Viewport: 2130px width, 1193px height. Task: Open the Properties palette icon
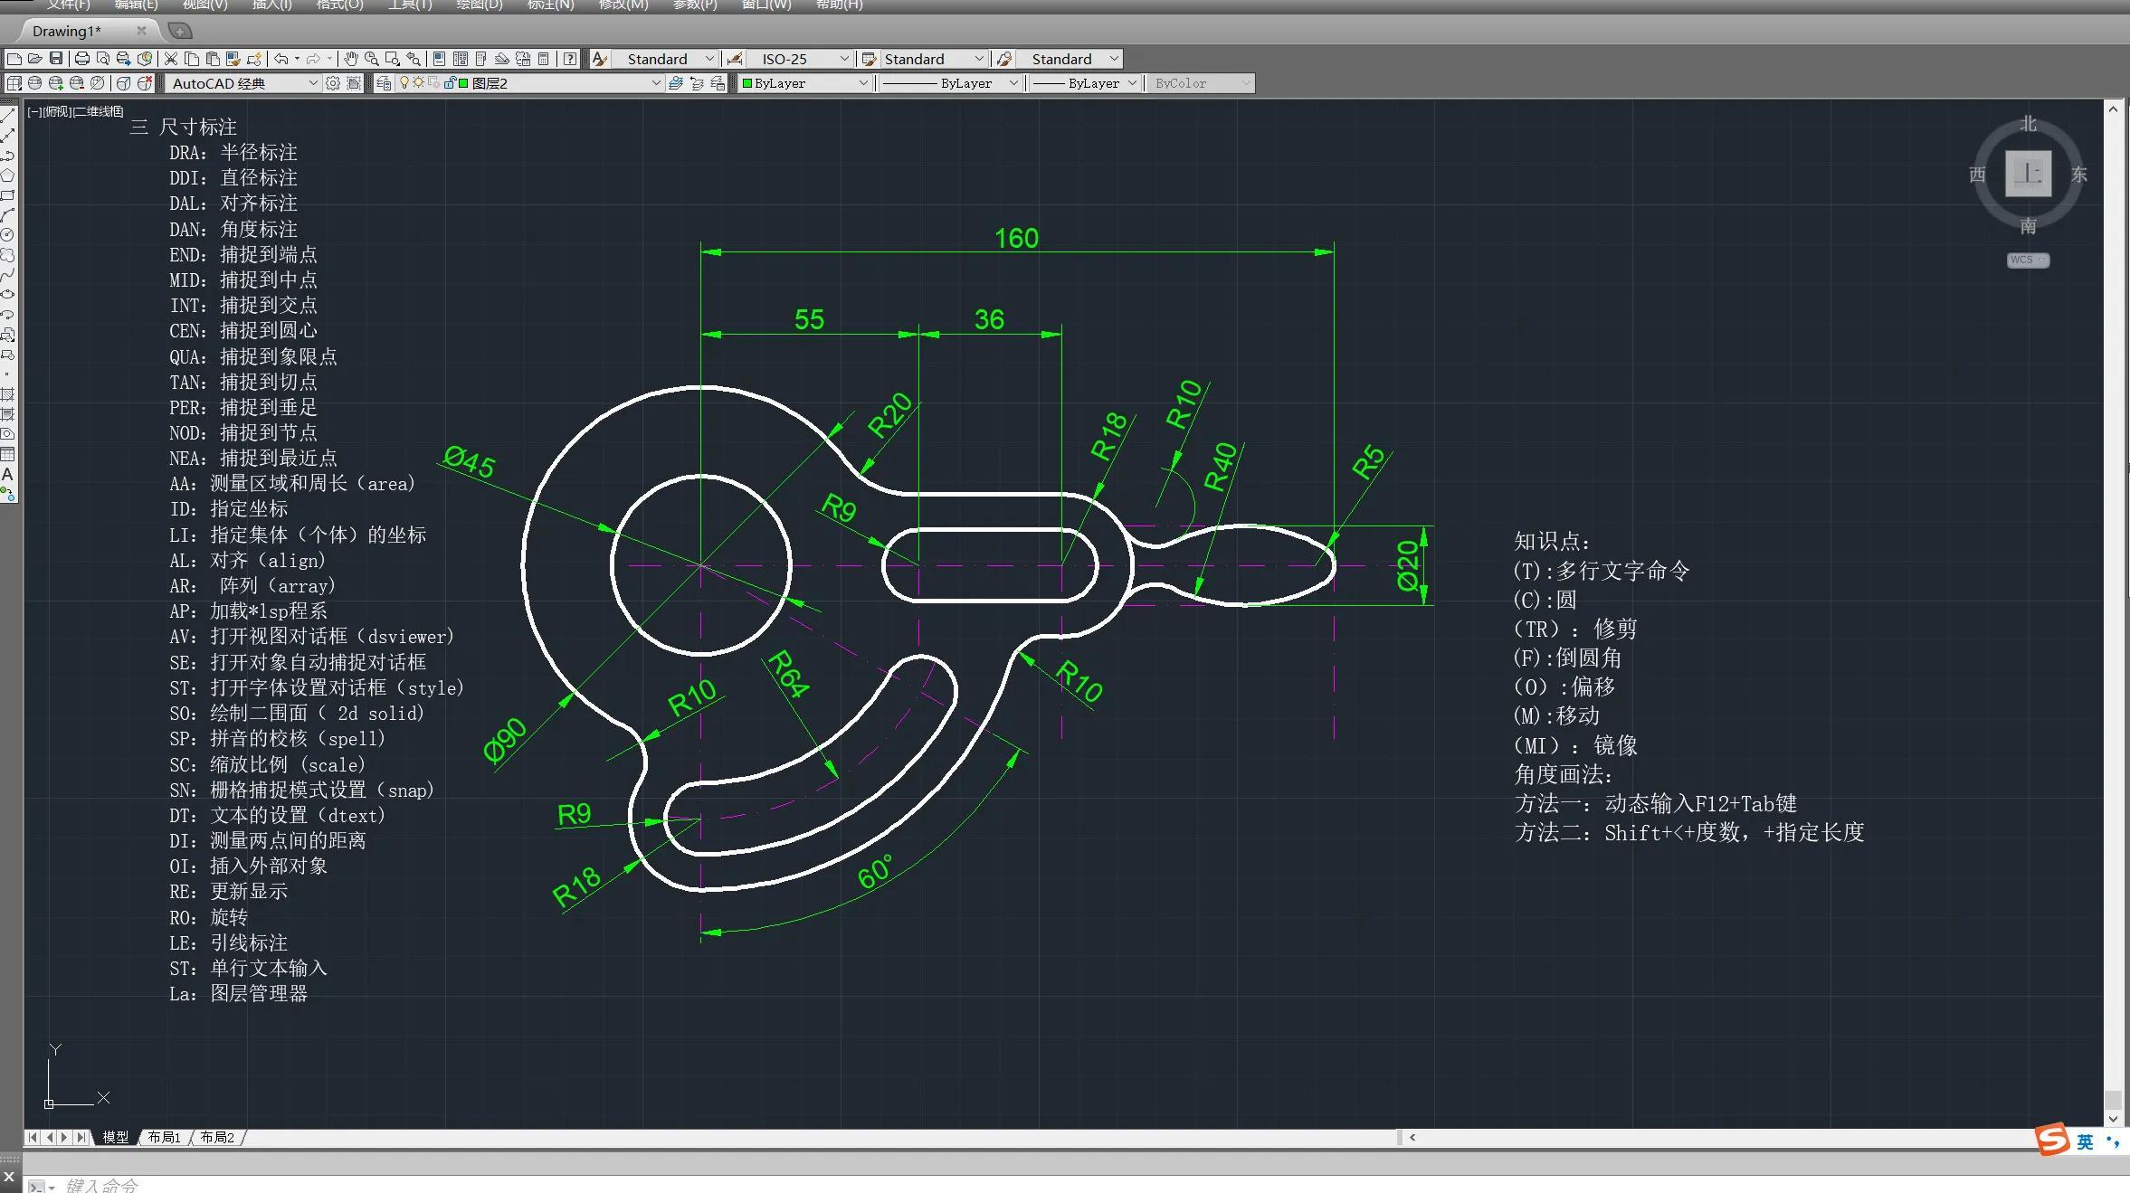pyautogui.click(x=440, y=59)
